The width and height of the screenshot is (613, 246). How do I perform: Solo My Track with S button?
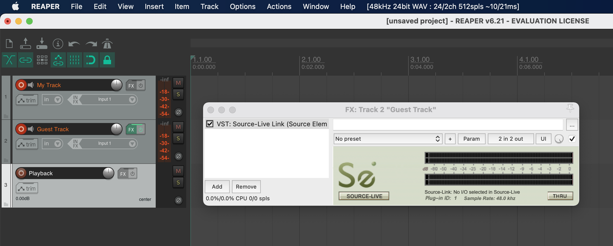click(x=178, y=94)
